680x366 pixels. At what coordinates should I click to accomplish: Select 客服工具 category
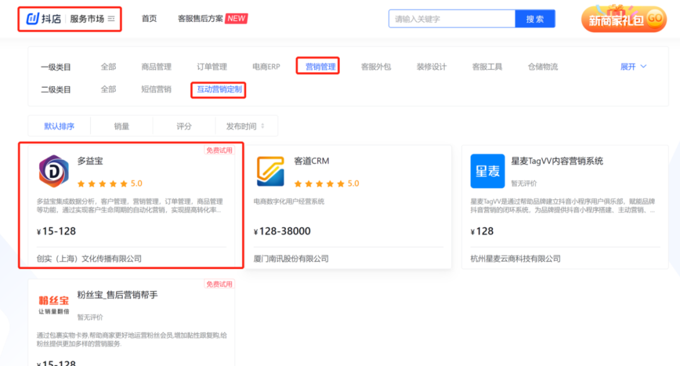coord(487,67)
